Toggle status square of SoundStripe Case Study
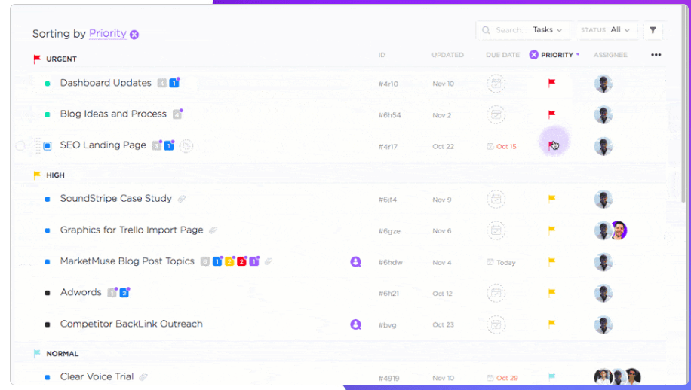Viewport: 691px width, 390px height. pos(48,200)
